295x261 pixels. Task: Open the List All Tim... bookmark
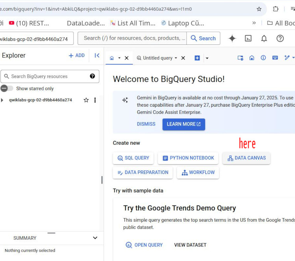tap(133, 23)
